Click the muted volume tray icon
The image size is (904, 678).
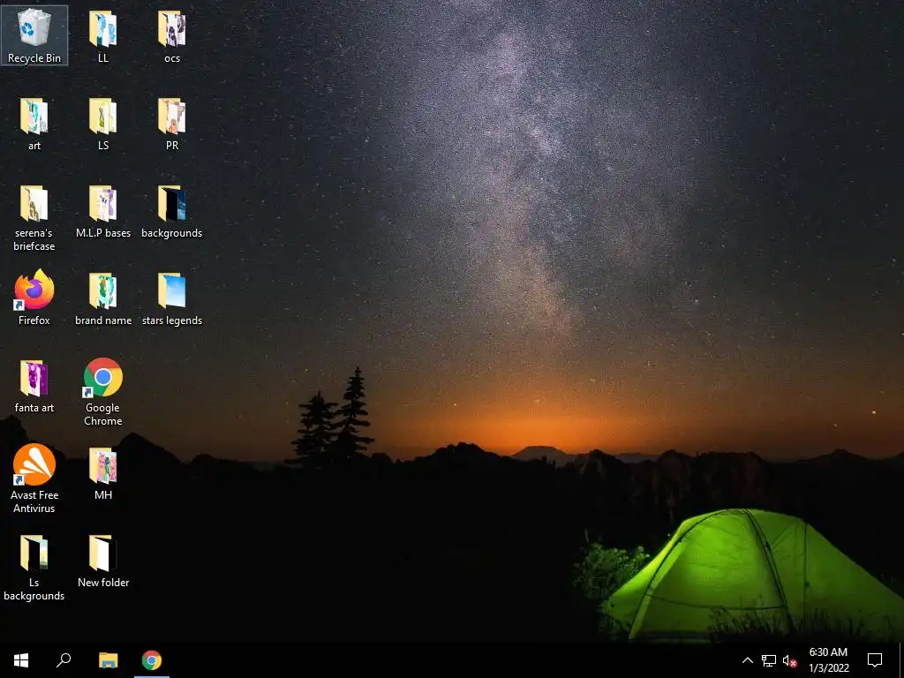point(789,660)
